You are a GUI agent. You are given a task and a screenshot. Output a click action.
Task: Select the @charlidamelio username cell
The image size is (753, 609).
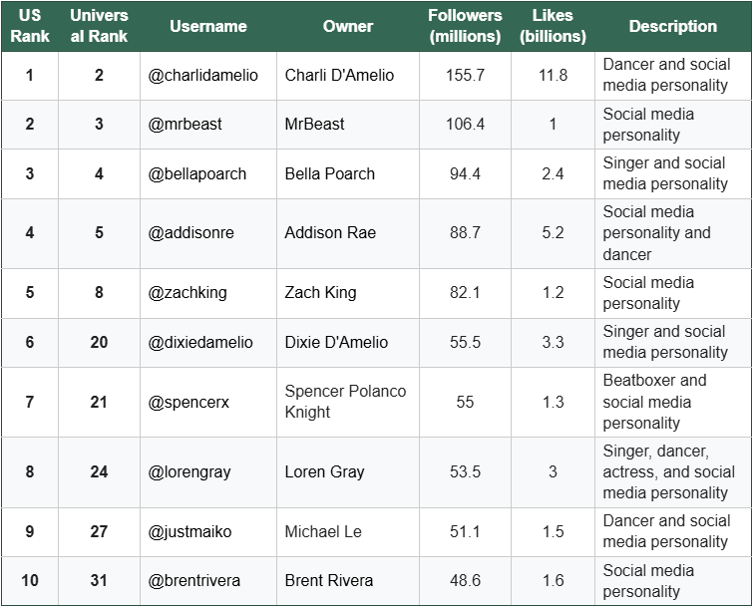point(207,76)
